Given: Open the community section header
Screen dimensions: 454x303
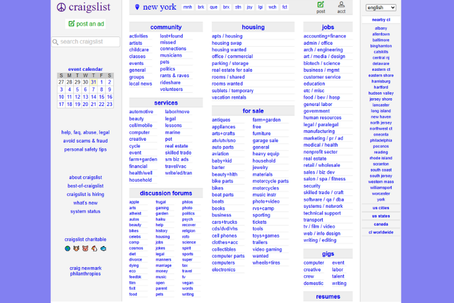Looking at the screenshot, I should coord(166,27).
